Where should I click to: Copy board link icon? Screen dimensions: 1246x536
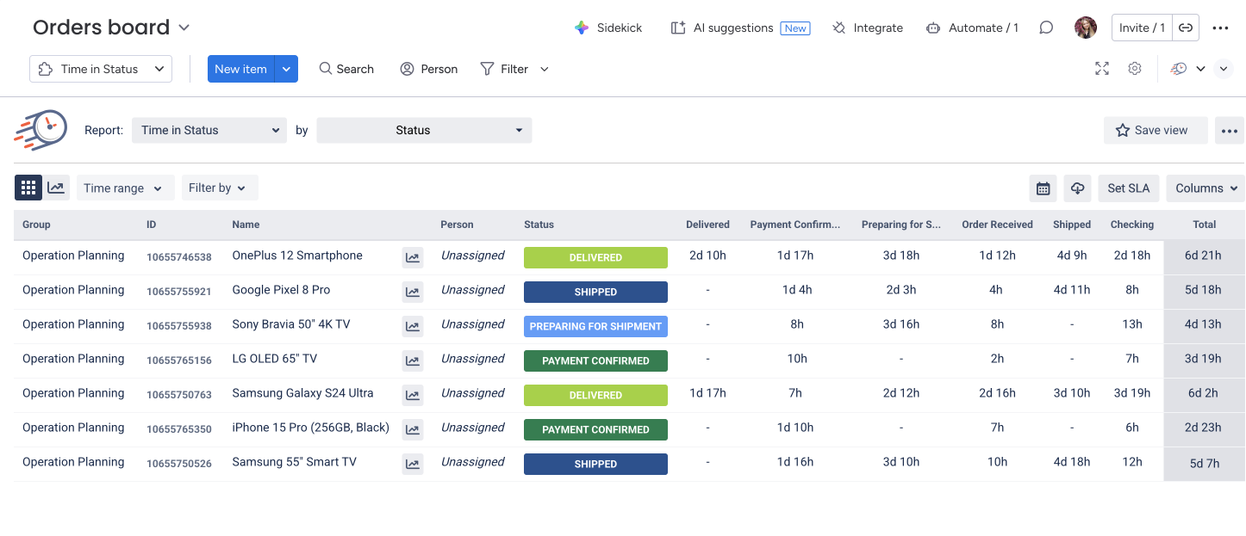point(1186,28)
